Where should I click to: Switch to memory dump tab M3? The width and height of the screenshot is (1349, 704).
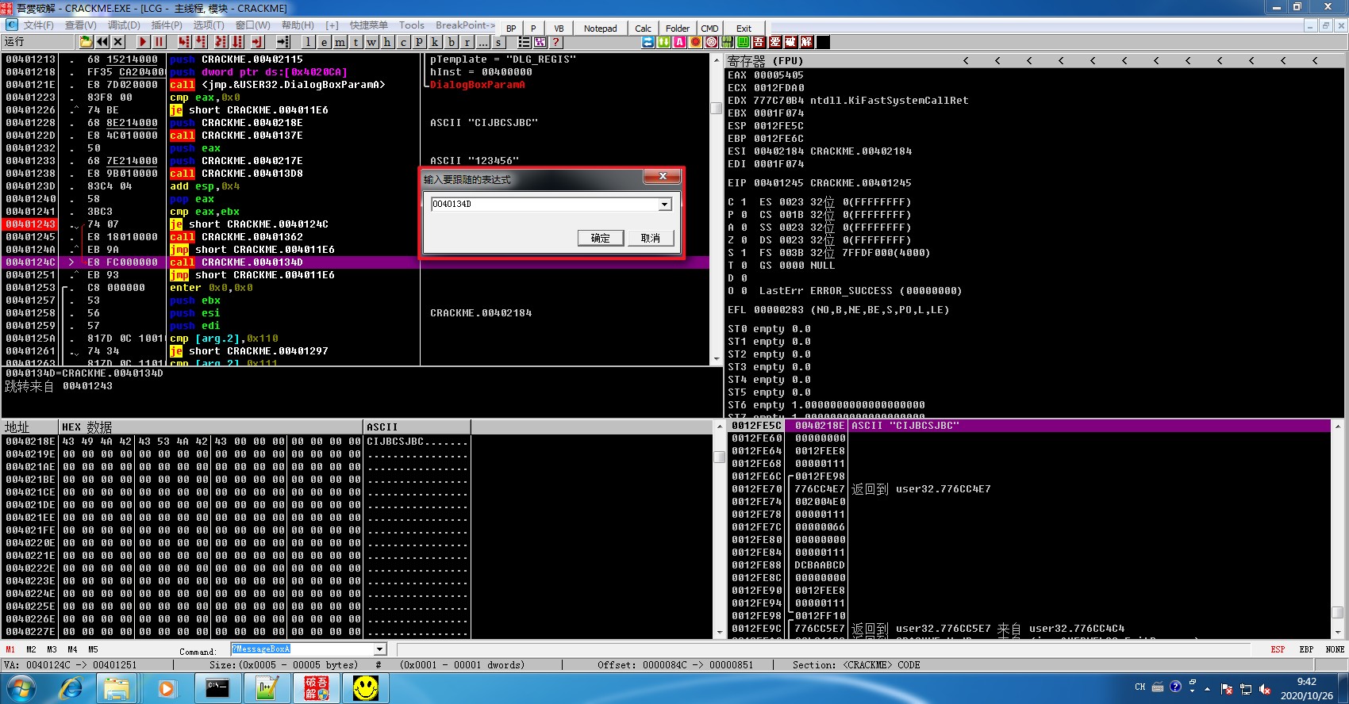point(52,649)
